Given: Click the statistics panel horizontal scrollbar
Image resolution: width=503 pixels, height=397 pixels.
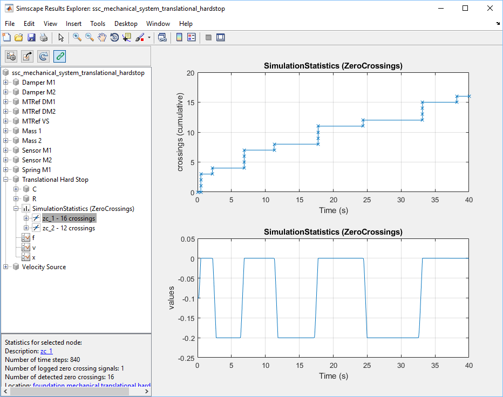Looking at the screenshot, I should [x=70, y=392].
